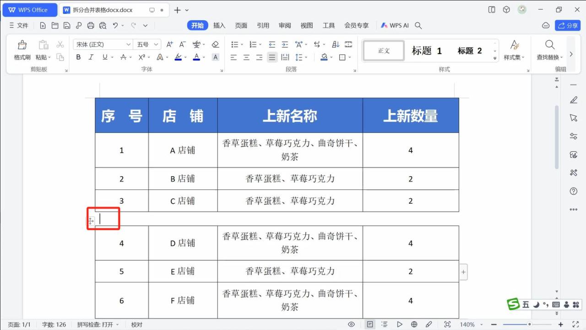Image resolution: width=586 pixels, height=330 pixels.
Task: Increase paragraph indent
Action: click(285, 44)
